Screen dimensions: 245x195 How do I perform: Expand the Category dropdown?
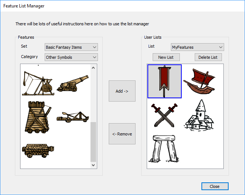71,57
